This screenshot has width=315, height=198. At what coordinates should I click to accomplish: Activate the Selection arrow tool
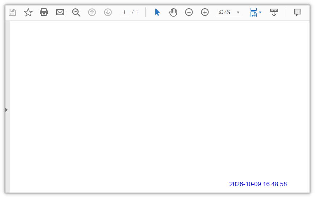pyautogui.click(x=157, y=12)
